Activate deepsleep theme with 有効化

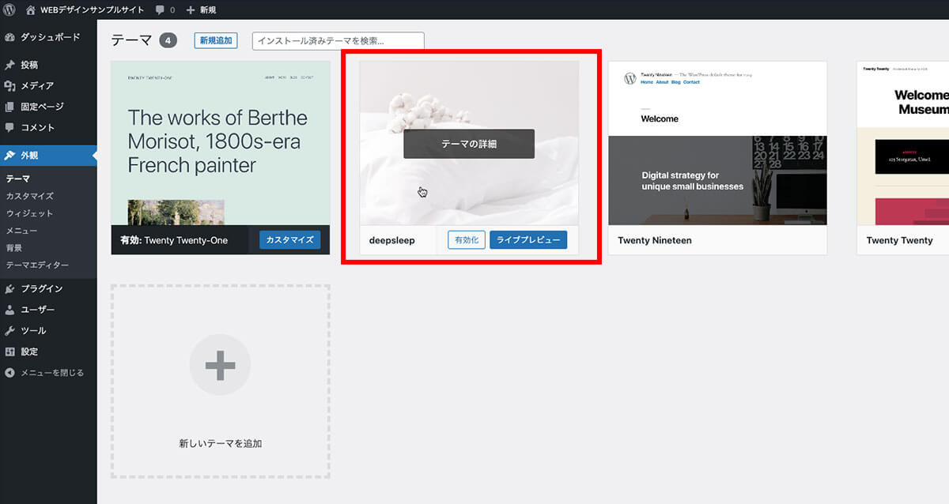467,240
